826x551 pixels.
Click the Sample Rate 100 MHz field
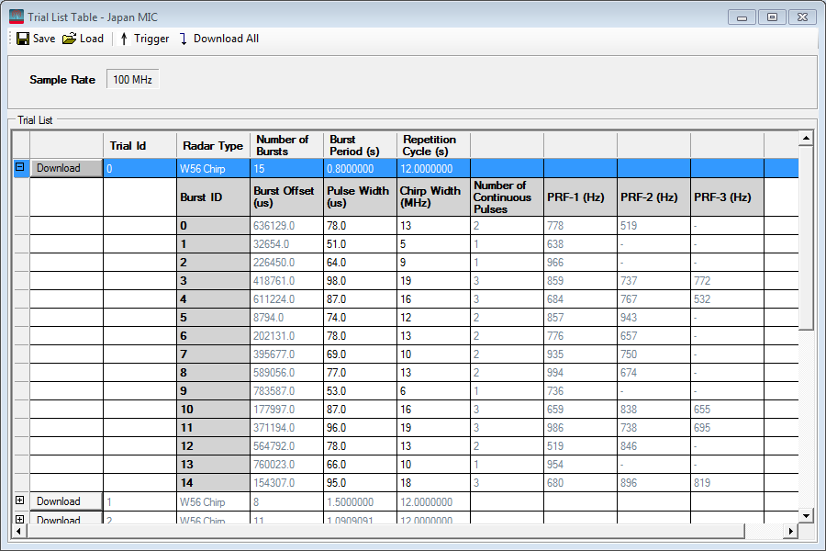pos(132,80)
